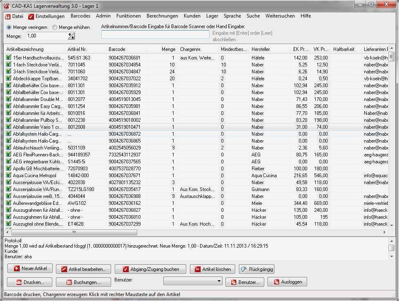Image resolution: width=399 pixels, height=301 pixels.
Task: Open the Admin menu
Action: click(103, 16)
